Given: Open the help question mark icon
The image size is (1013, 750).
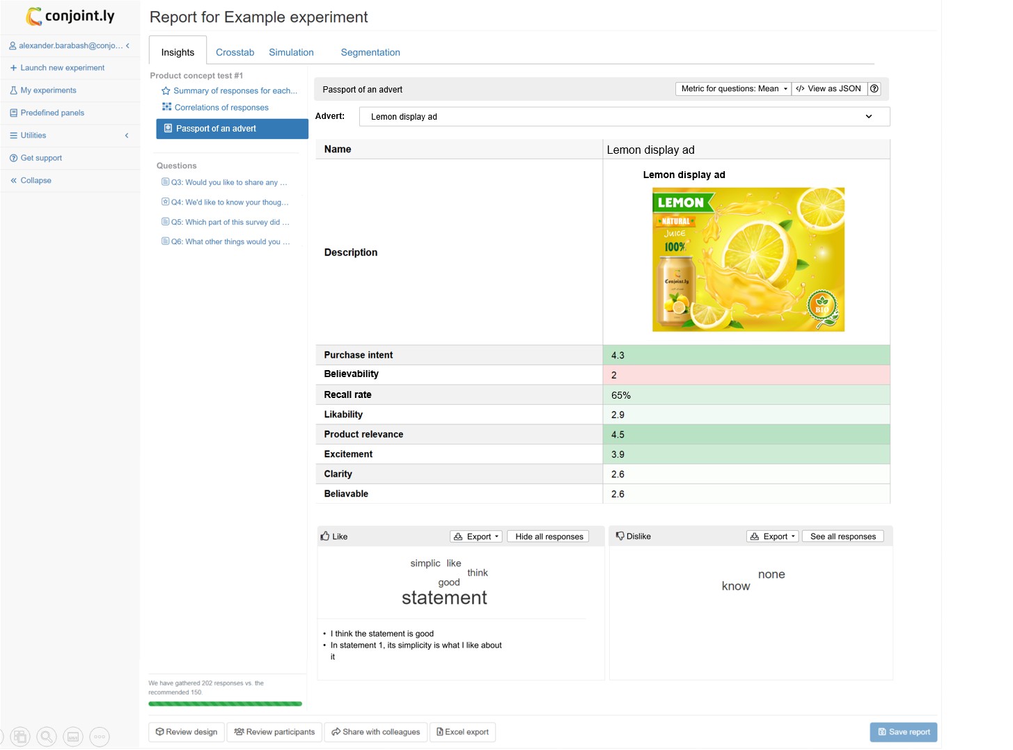Looking at the screenshot, I should click(874, 89).
